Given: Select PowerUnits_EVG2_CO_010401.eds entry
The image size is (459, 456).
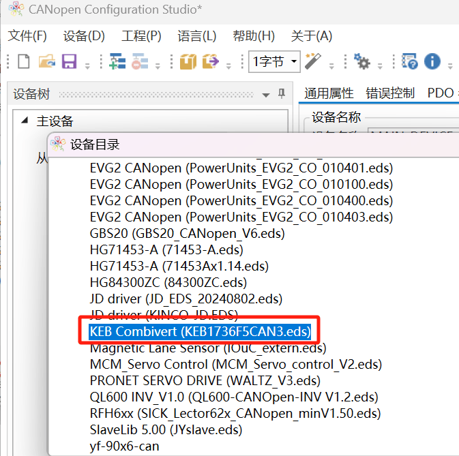Looking at the screenshot, I should pos(241,168).
